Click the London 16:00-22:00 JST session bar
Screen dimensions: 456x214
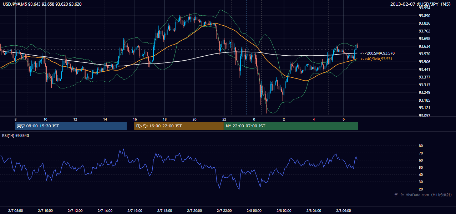(x=179, y=126)
